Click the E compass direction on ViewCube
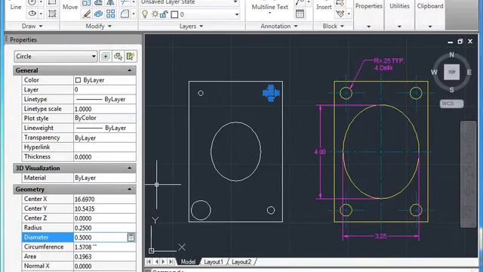 (469, 73)
